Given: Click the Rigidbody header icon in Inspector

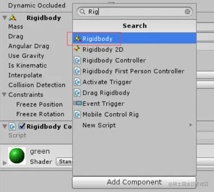Looking at the screenshot, I should (x=13, y=18).
